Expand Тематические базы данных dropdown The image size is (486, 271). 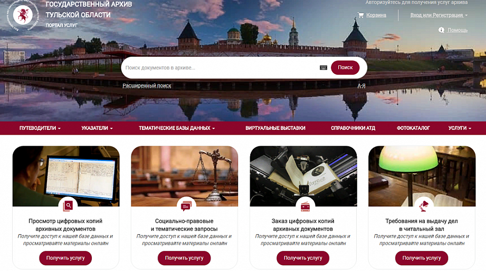pos(177,128)
